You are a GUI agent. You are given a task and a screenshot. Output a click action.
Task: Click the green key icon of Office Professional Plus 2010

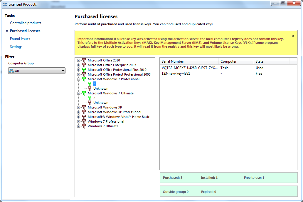(84, 70)
